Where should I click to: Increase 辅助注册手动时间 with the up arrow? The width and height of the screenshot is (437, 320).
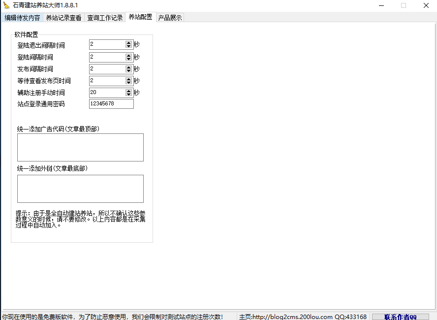tap(128, 91)
